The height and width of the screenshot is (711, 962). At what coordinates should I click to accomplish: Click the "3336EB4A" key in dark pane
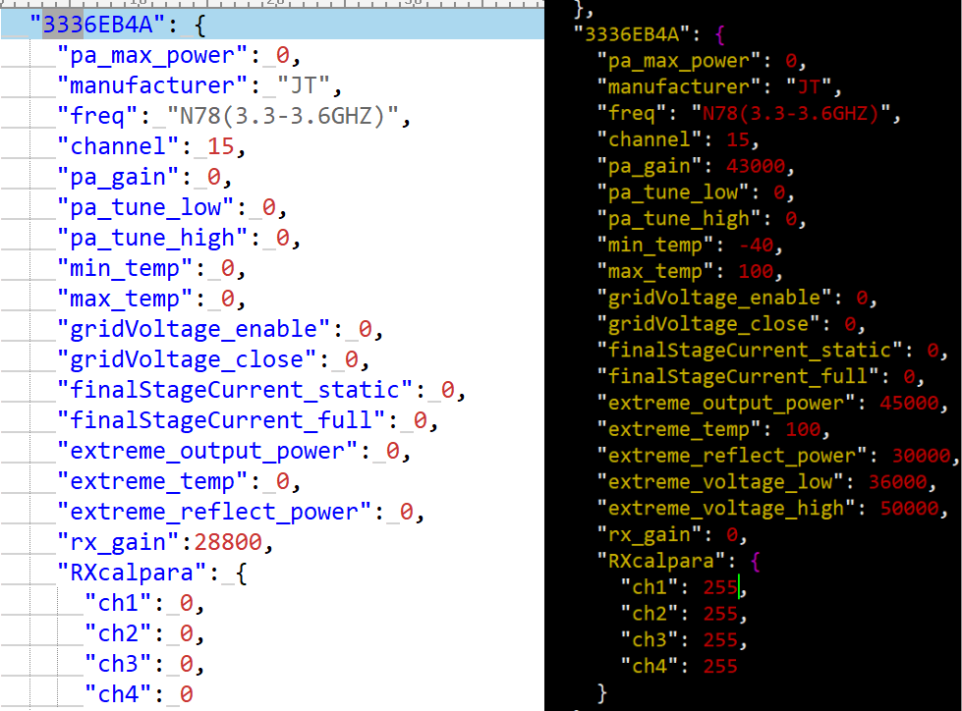(x=632, y=34)
